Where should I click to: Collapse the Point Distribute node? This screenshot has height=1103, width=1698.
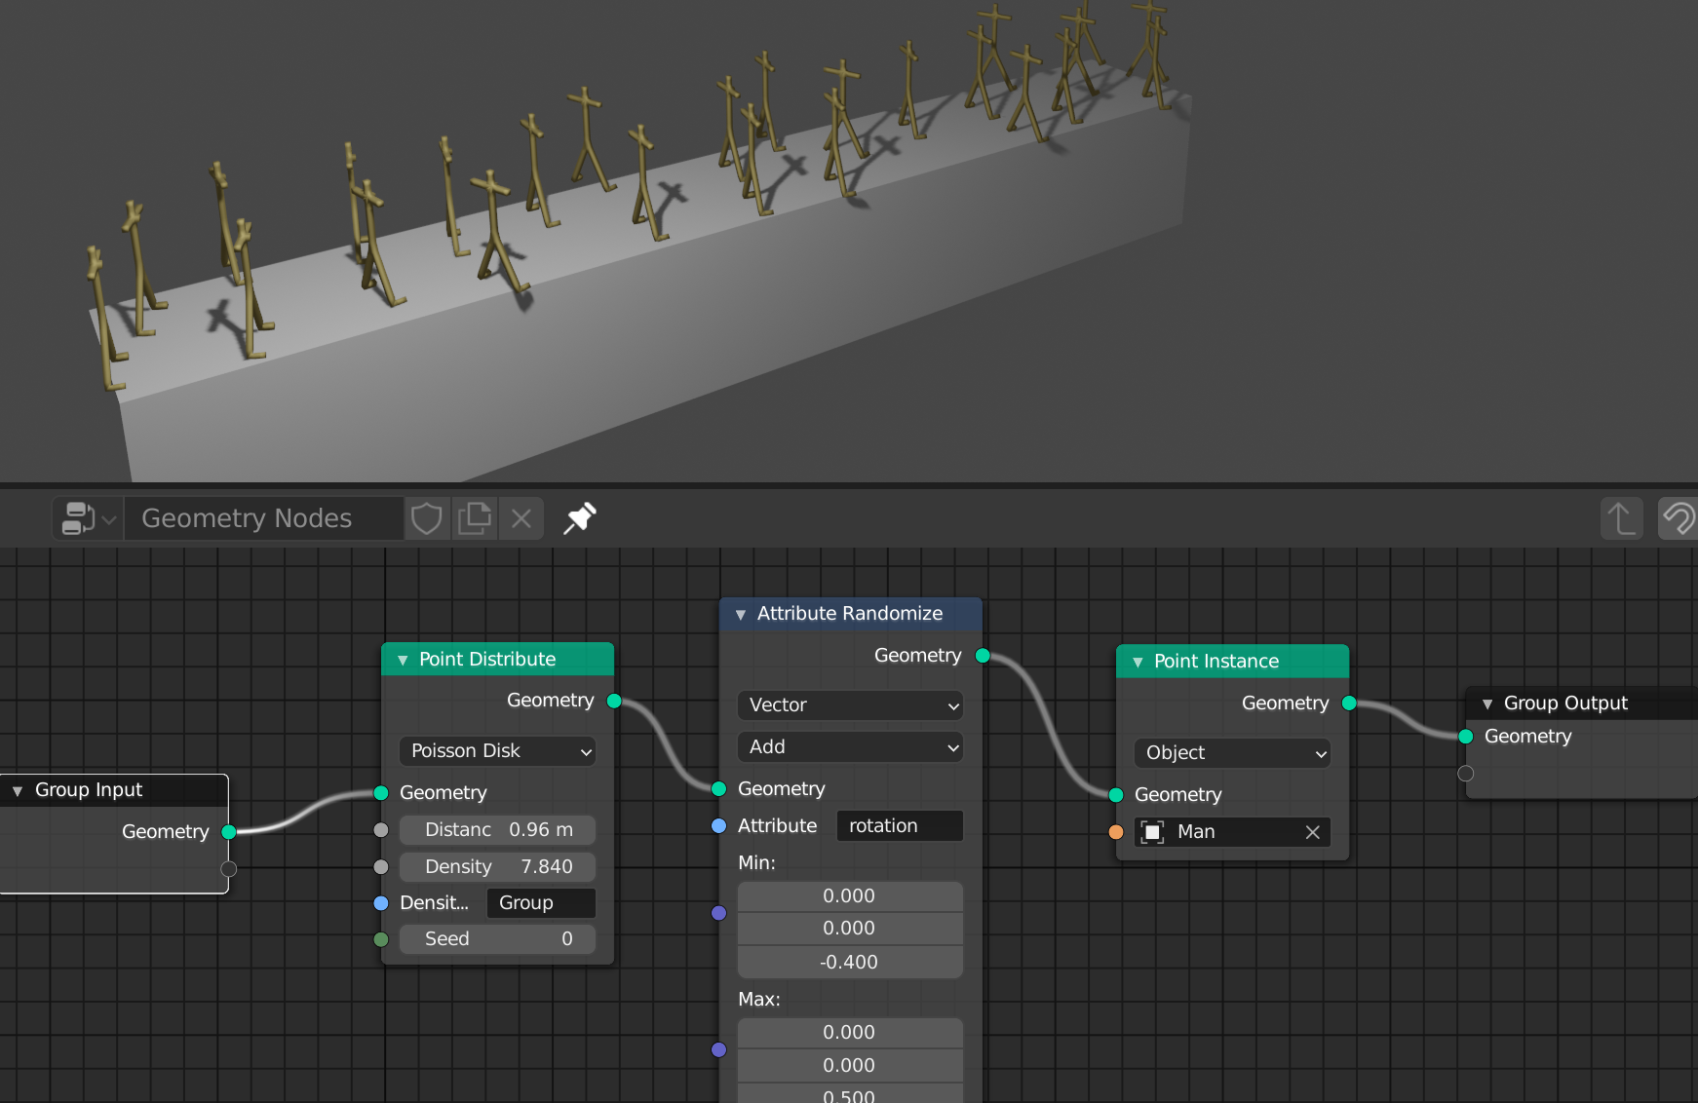403,660
